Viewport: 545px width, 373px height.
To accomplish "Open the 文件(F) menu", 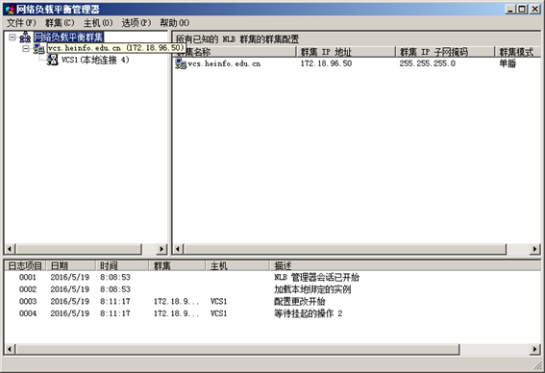I will pyautogui.click(x=21, y=23).
